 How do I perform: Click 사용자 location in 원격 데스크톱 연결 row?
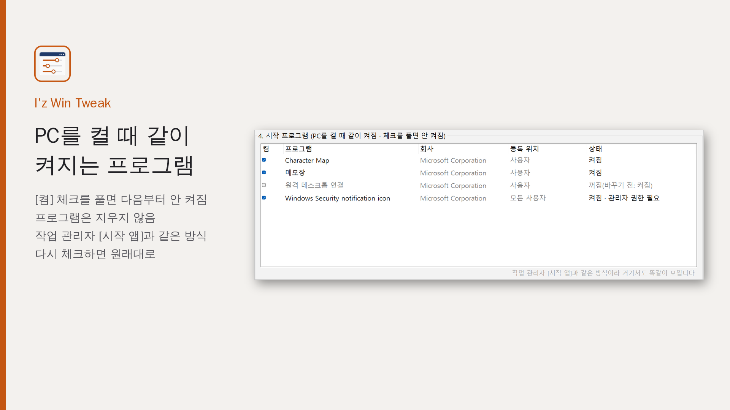(520, 185)
